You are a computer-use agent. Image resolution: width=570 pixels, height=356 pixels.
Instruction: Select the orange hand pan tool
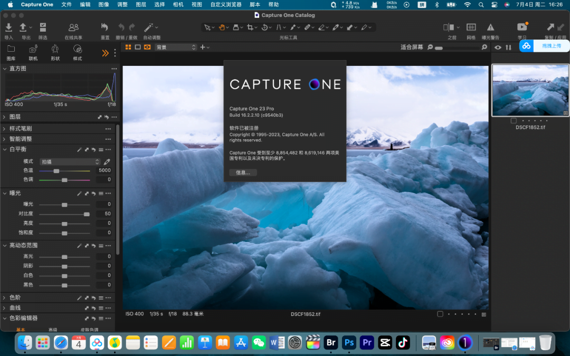click(221, 27)
